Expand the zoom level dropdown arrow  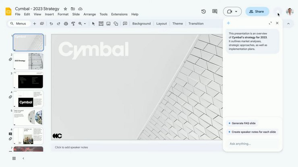(x=85, y=24)
